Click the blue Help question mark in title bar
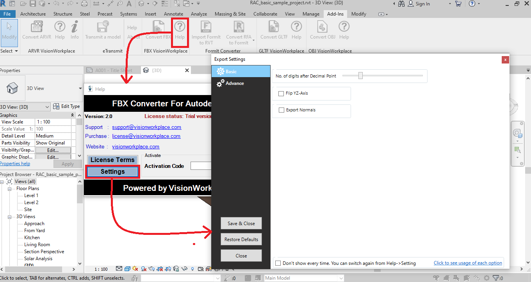This screenshot has width=531, height=282. coord(472,4)
